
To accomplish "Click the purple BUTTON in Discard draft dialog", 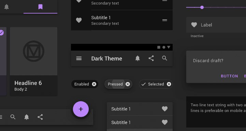I will (x=229, y=76).
